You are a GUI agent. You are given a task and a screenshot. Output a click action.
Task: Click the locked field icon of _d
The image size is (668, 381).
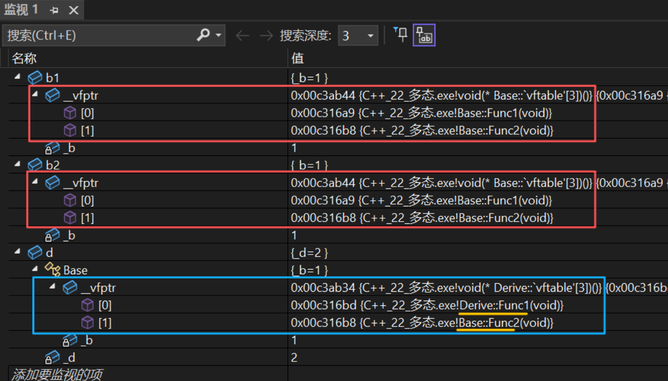52,358
